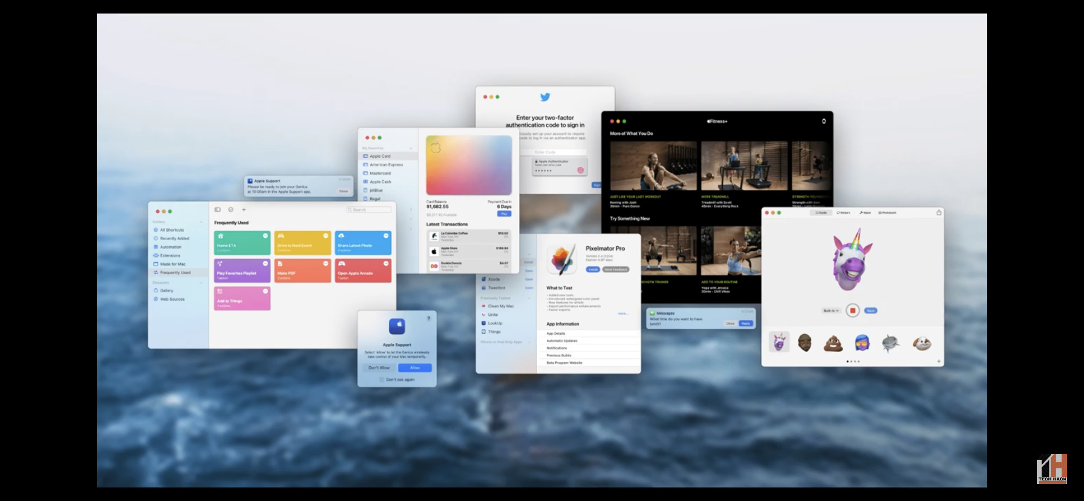Stop the Memoji recording

(x=852, y=310)
